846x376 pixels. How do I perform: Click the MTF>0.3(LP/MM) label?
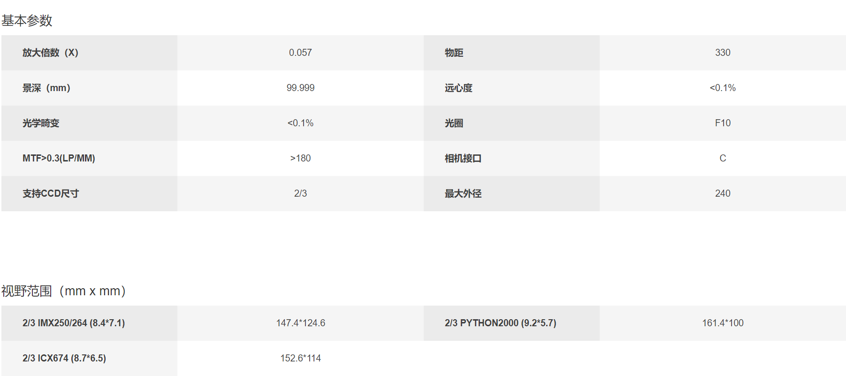[59, 158]
